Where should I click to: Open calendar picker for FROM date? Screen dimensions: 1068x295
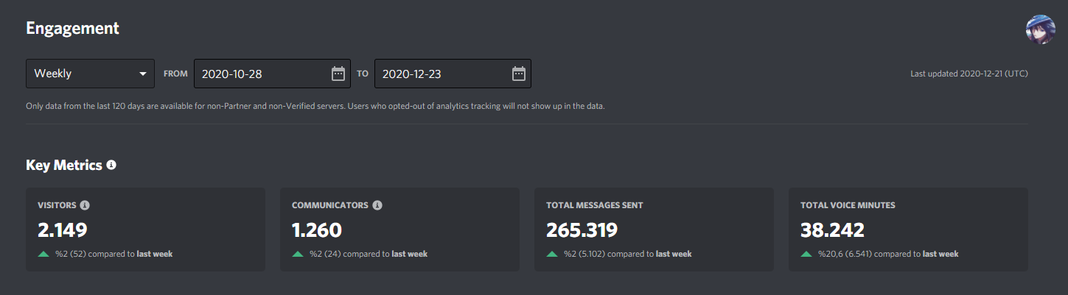(338, 74)
